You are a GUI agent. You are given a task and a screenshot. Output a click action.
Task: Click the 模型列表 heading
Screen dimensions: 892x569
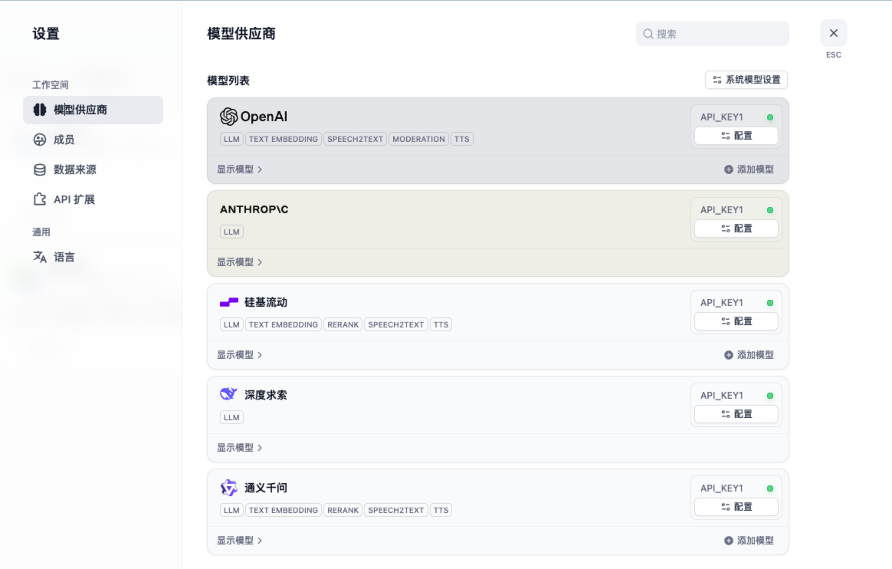(x=228, y=81)
